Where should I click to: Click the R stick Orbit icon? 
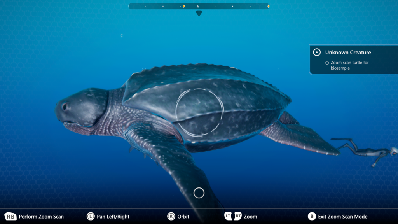[x=171, y=216]
